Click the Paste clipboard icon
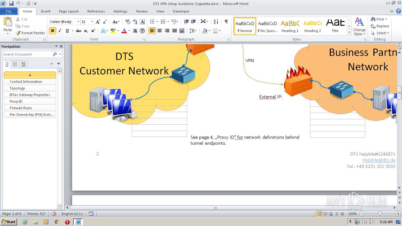402x226 pixels. [x=8, y=22]
